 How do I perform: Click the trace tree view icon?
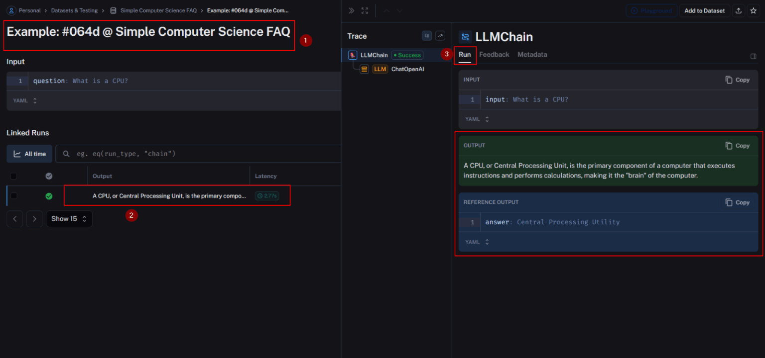427,36
